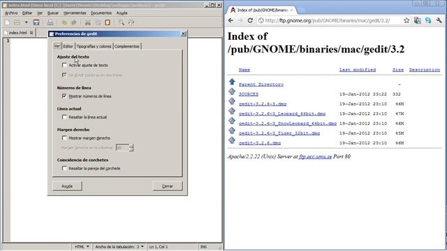447x251 pixels.
Task: Uncheck Mostrar números de línea
Action: point(64,96)
